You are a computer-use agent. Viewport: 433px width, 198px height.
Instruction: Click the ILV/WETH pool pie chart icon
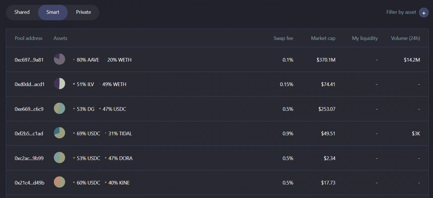(59, 84)
